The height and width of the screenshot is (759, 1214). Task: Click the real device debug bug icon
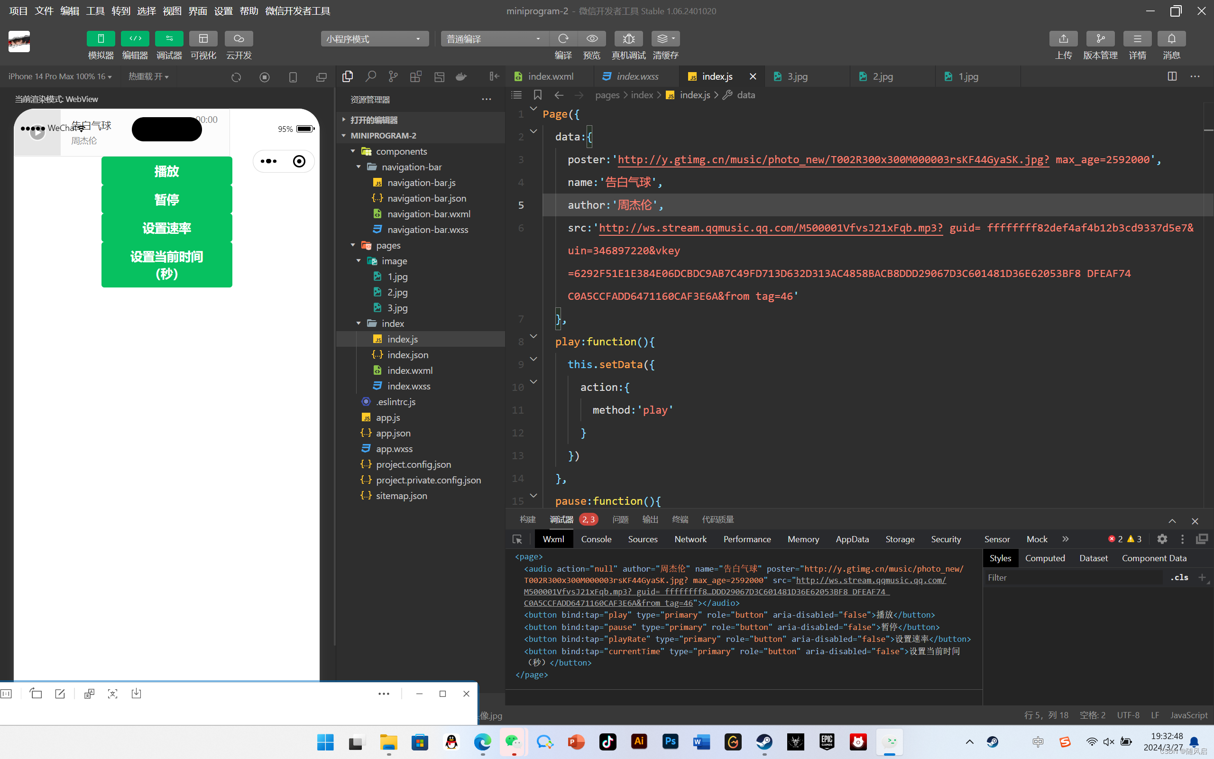(628, 38)
